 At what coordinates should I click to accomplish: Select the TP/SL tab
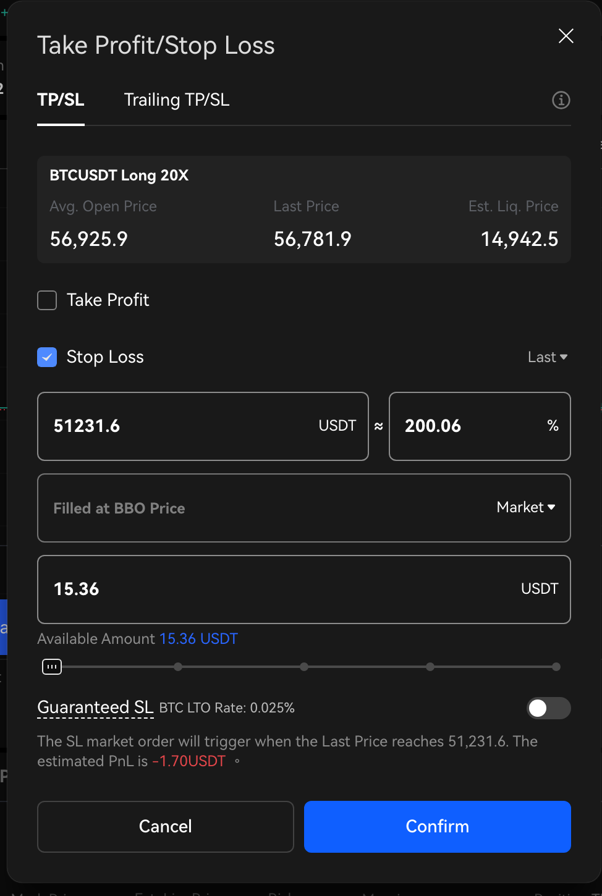click(x=61, y=100)
